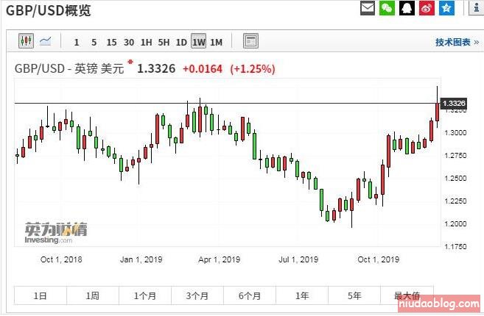Select the 最大值 max range tab

(x=406, y=296)
